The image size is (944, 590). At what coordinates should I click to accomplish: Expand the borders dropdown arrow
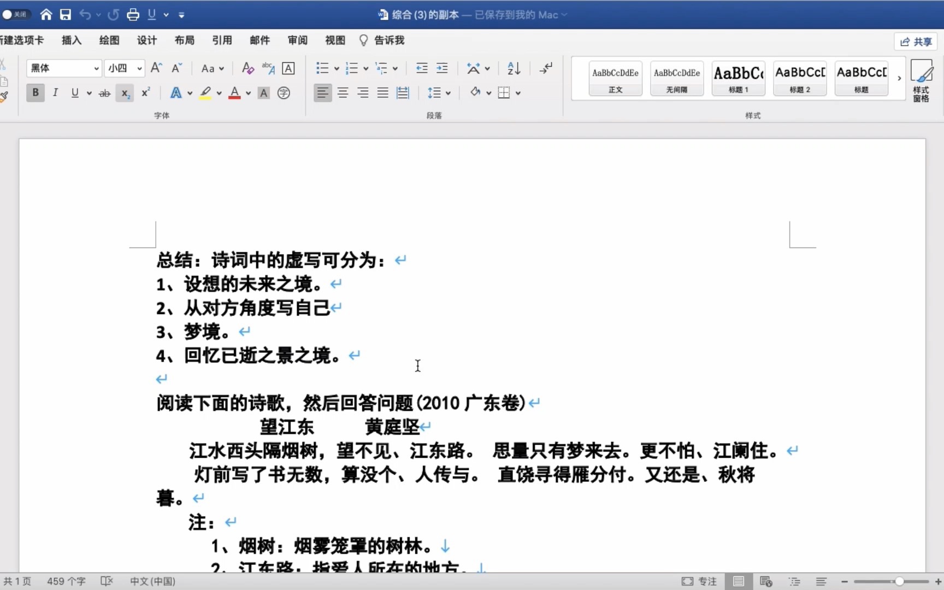tap(518, 93)
